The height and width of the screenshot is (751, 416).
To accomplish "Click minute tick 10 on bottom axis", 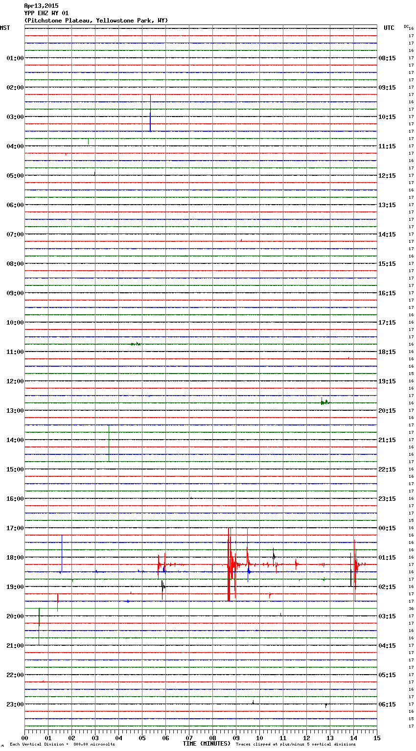I will (x=259, y=738).
